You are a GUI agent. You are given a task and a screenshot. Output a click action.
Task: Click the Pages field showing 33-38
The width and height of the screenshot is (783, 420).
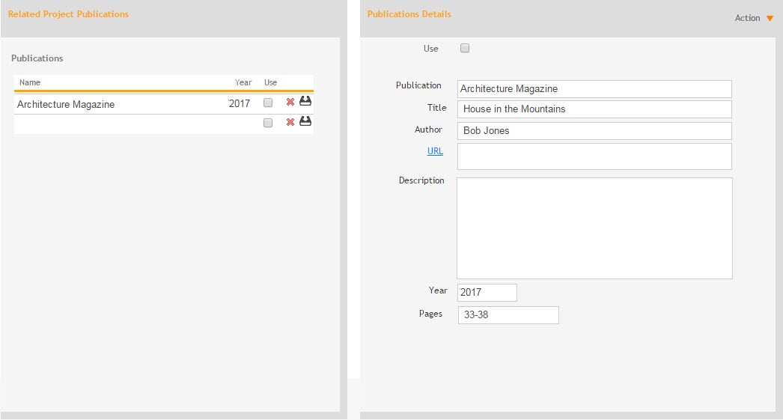click(508, 315)
